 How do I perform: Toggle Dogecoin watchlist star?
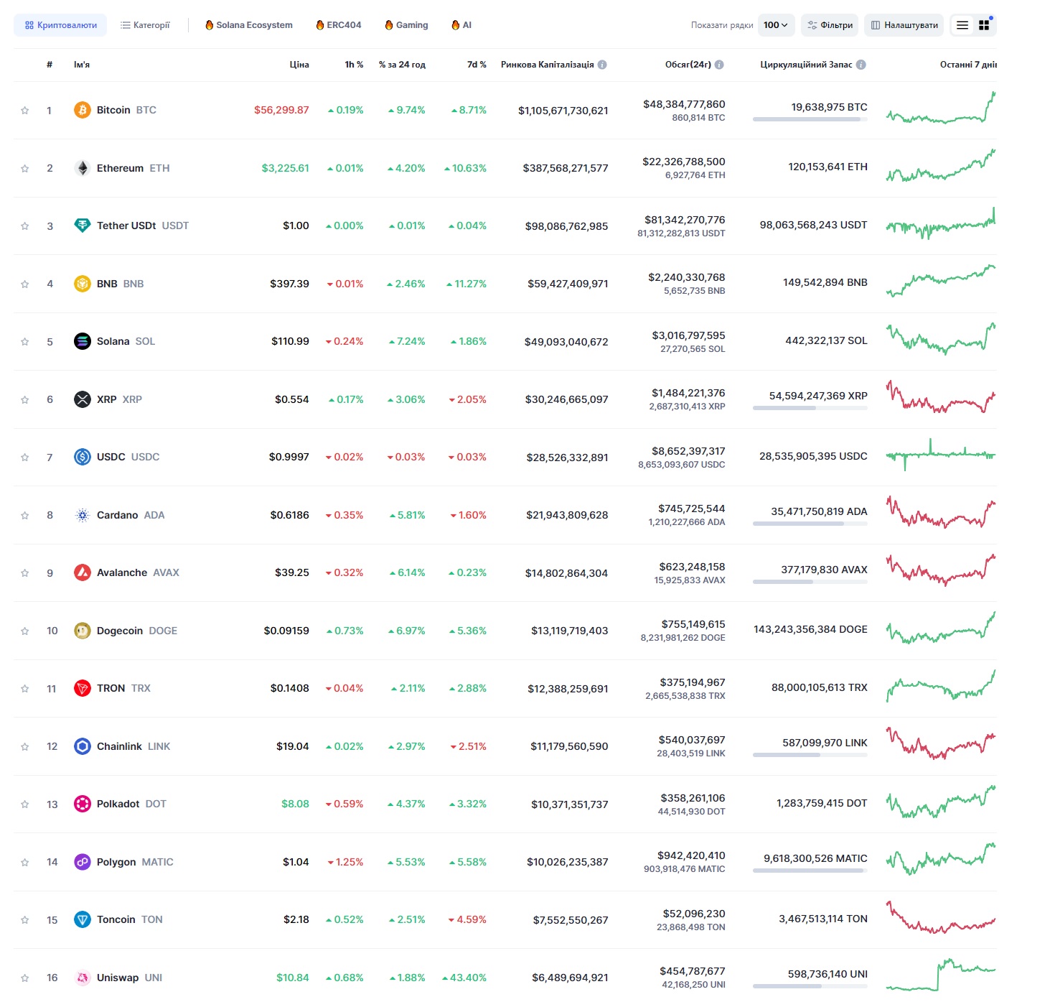pyautogui.click(x=25, y=631)
